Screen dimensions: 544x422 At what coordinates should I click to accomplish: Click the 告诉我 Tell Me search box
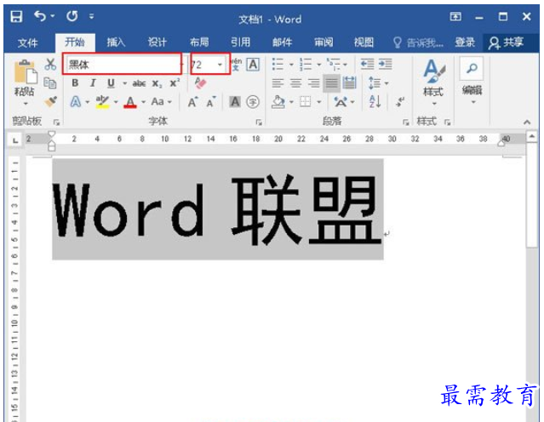(418, 43)
